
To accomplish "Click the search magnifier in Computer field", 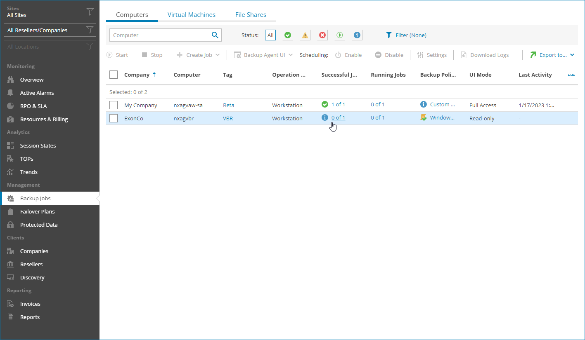I will 215,35.
